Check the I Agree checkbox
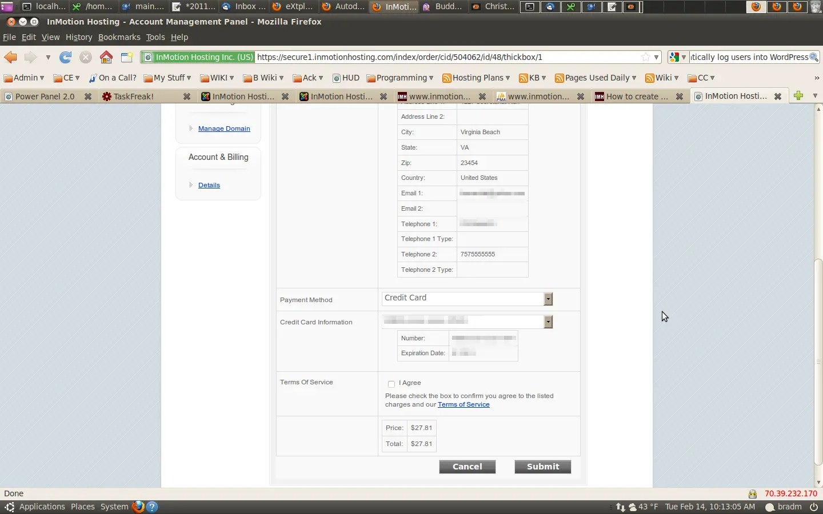 391,384
